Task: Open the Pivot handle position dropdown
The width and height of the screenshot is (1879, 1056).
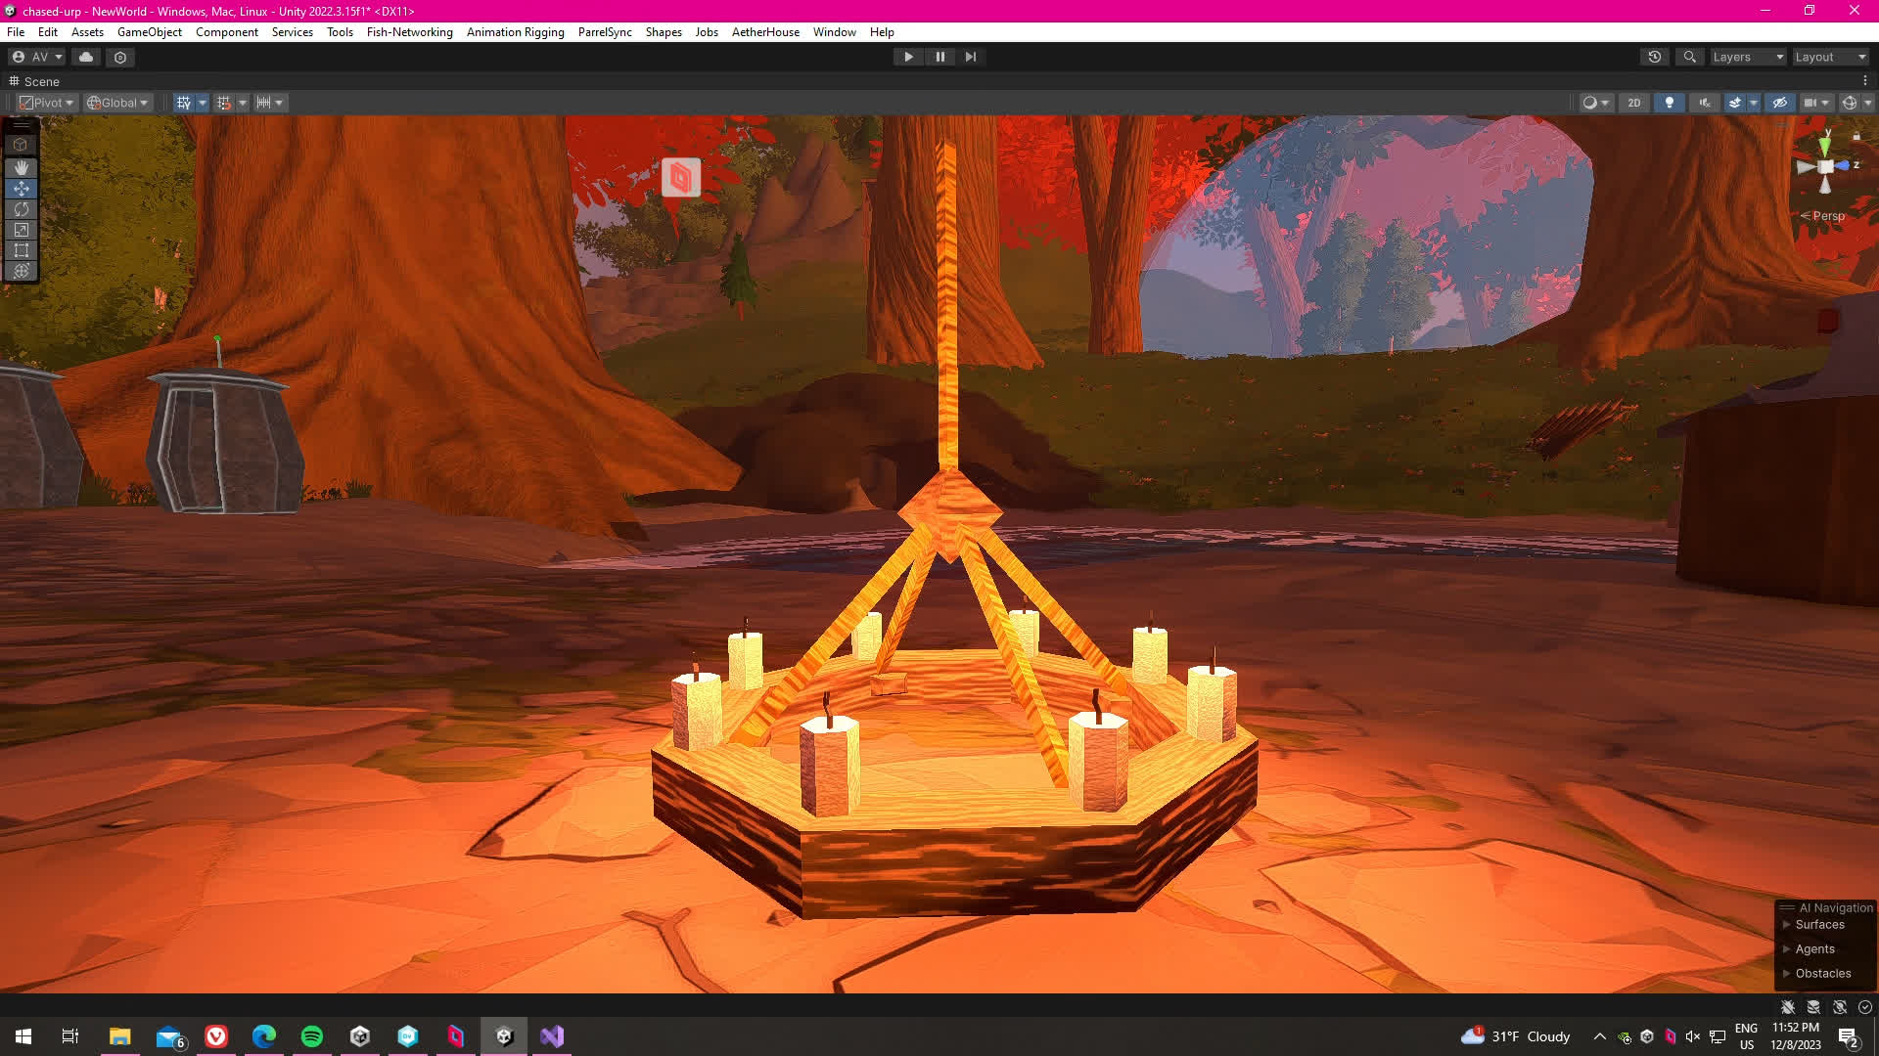Action: pos(47,103)
